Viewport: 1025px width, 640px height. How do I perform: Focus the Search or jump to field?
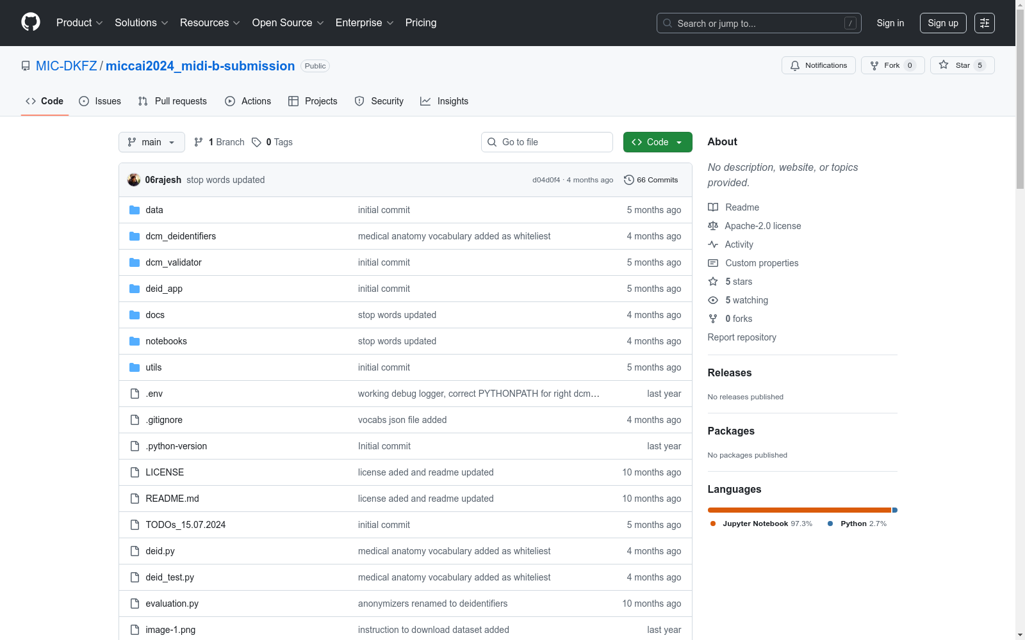click(759, 23)
